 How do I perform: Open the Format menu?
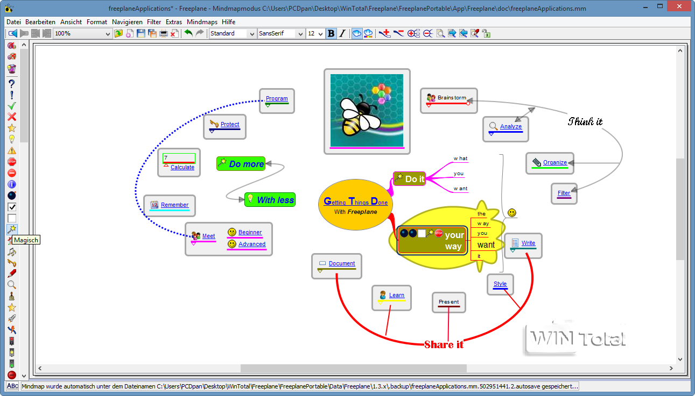pyautogui.click(x=97, y=22)
